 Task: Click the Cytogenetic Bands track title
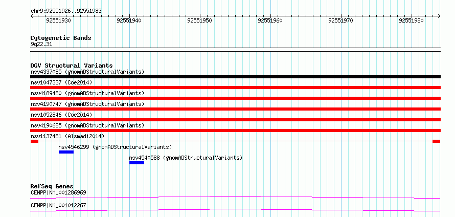tap(61, 38)
